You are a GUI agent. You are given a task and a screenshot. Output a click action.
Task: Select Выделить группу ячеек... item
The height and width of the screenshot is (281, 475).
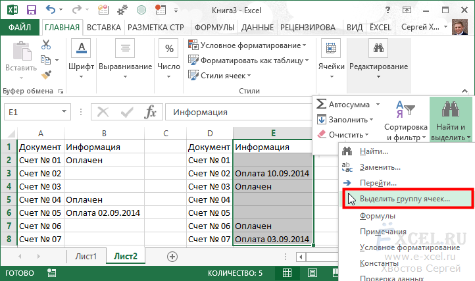408,199
